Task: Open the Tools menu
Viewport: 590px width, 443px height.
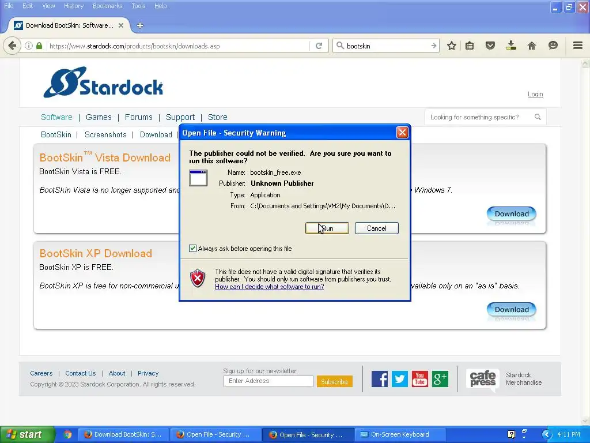Action: click(138, 6)
